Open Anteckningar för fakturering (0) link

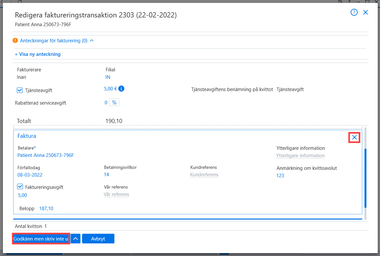point(54,40)
